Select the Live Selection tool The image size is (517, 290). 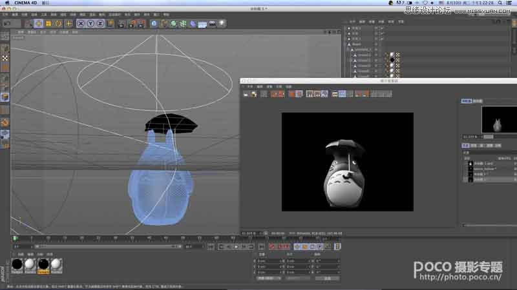click(28, 23)
